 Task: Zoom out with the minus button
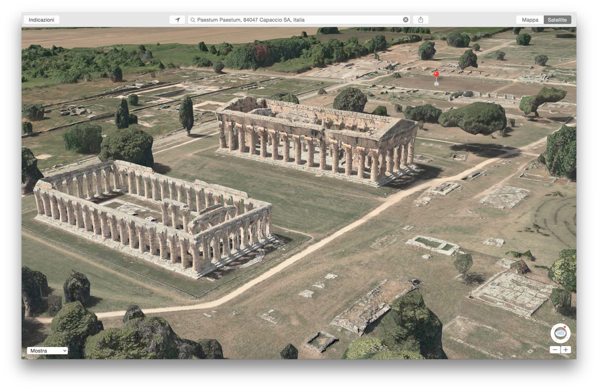point(555,350)
